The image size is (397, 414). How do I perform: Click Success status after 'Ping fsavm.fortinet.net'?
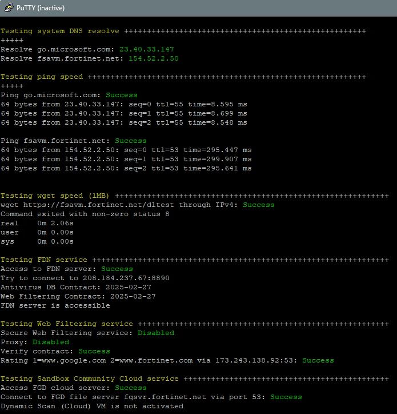131,141
